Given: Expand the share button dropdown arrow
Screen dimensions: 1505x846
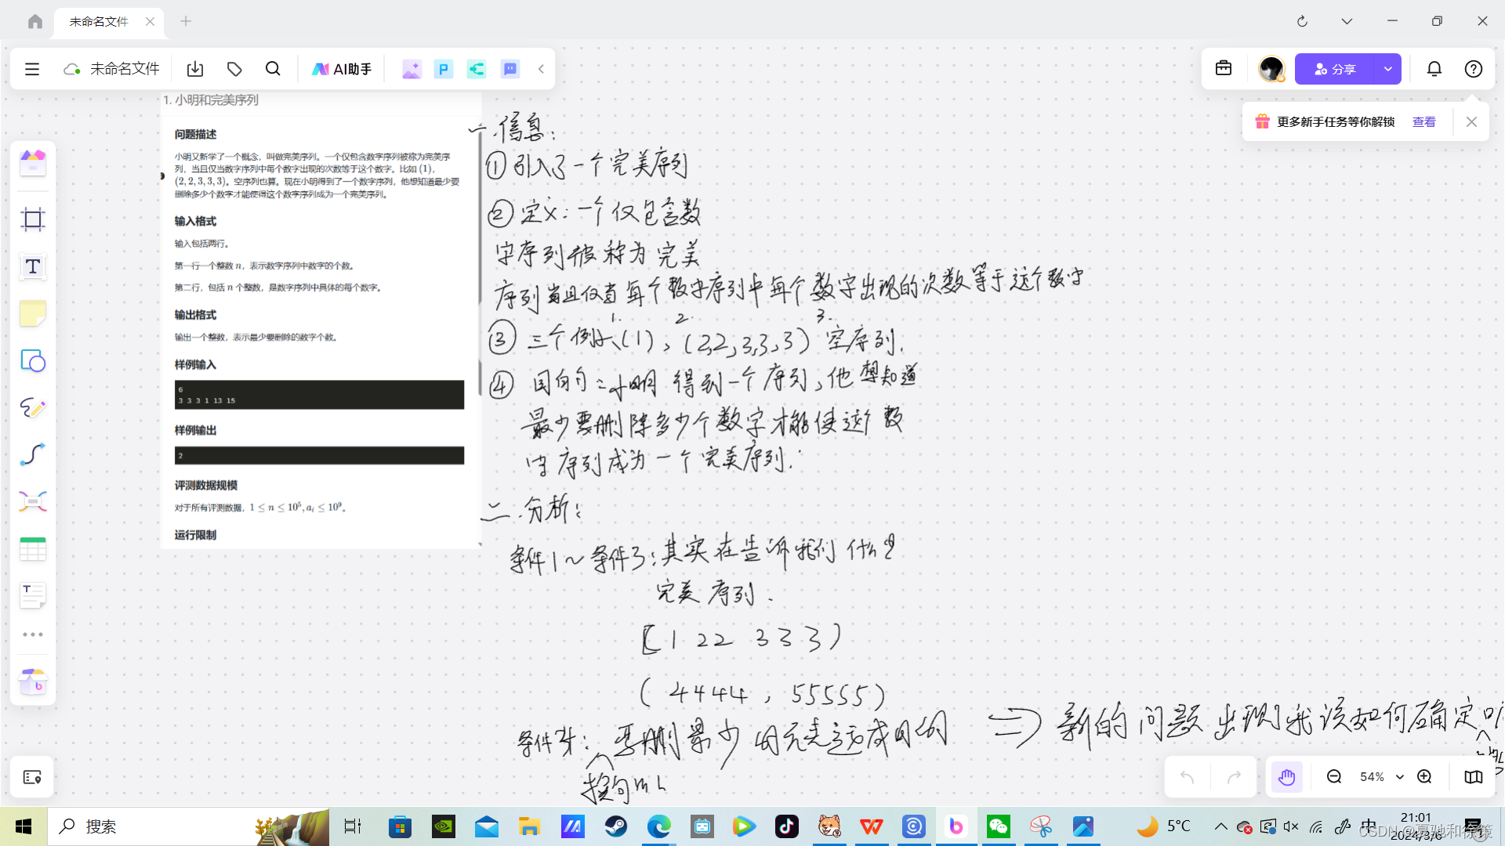Looking at the screenshot, I should tap(1387, 69).
